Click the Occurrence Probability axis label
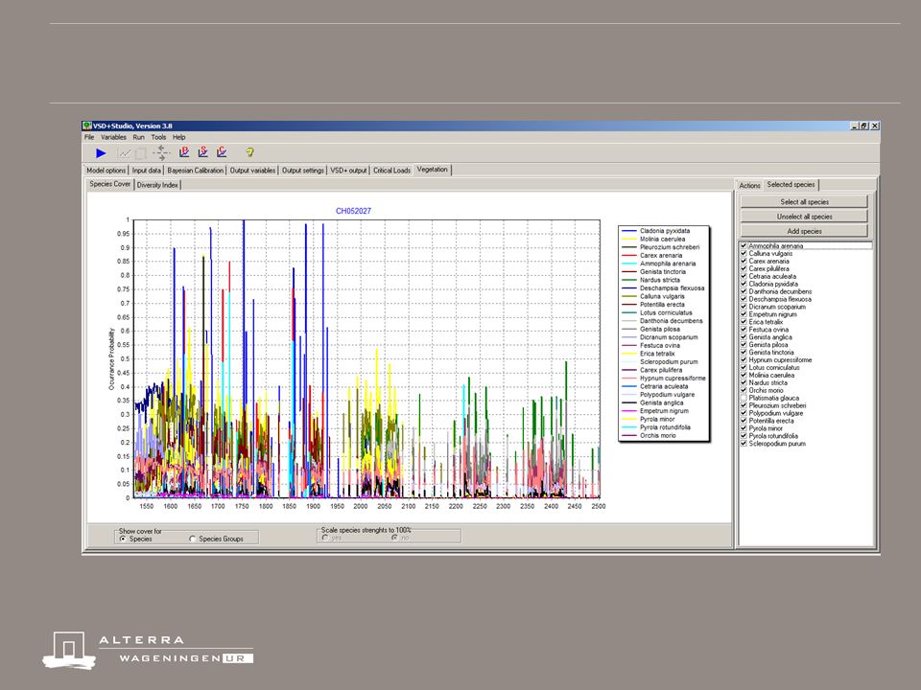Image resolution: width=921 pixels, height=690 pixels. [x=111, y=359]
